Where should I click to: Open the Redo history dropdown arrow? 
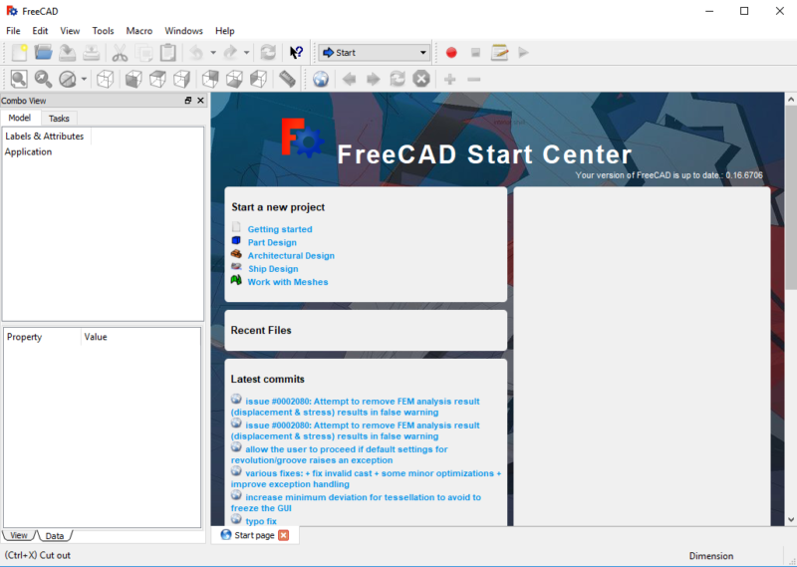tap(246, 53)
